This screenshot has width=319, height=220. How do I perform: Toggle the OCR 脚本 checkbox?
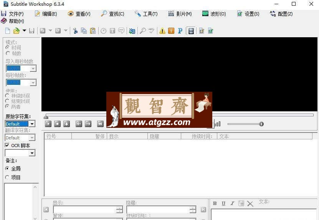coord(7,145)
